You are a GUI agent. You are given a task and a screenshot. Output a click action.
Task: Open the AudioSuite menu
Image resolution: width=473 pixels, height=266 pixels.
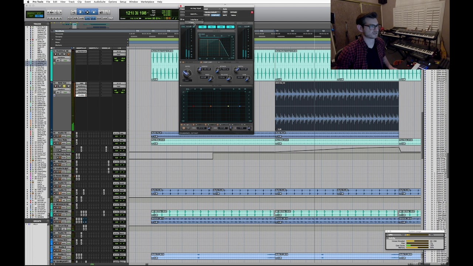pos(99,2)
